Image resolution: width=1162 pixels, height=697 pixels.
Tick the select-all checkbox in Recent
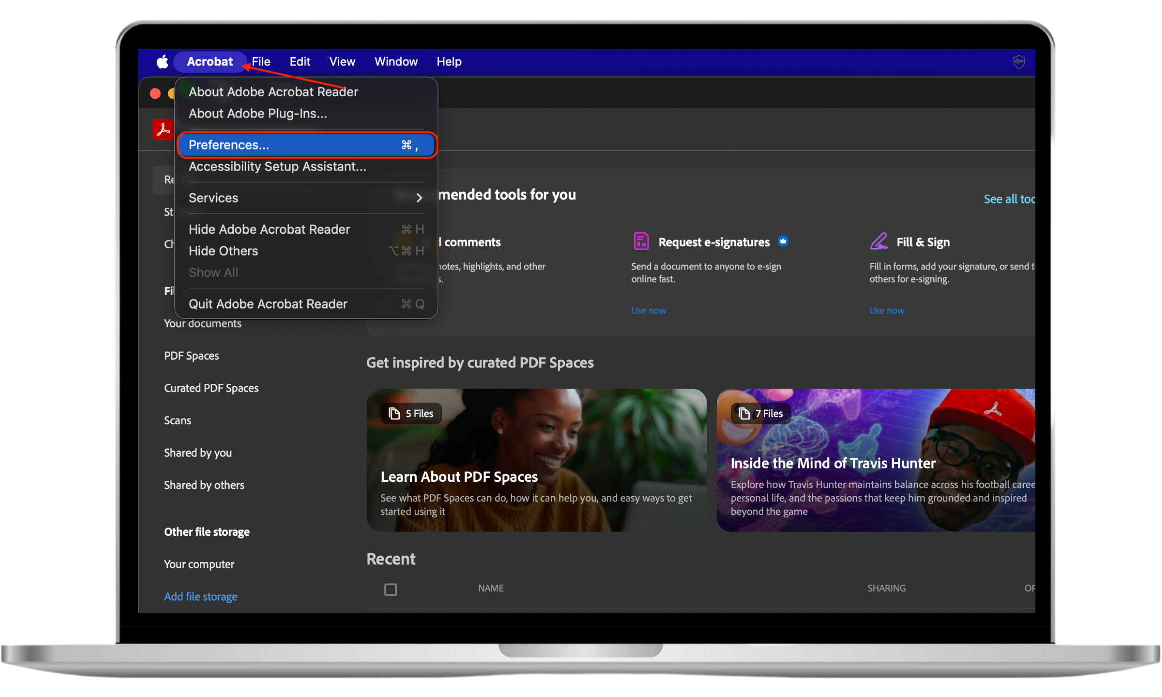pos(390,589)
